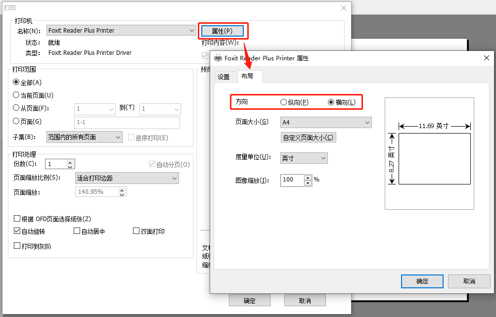Close the Print dialog window
Screen dimensions: 496x317
[344, 8]
